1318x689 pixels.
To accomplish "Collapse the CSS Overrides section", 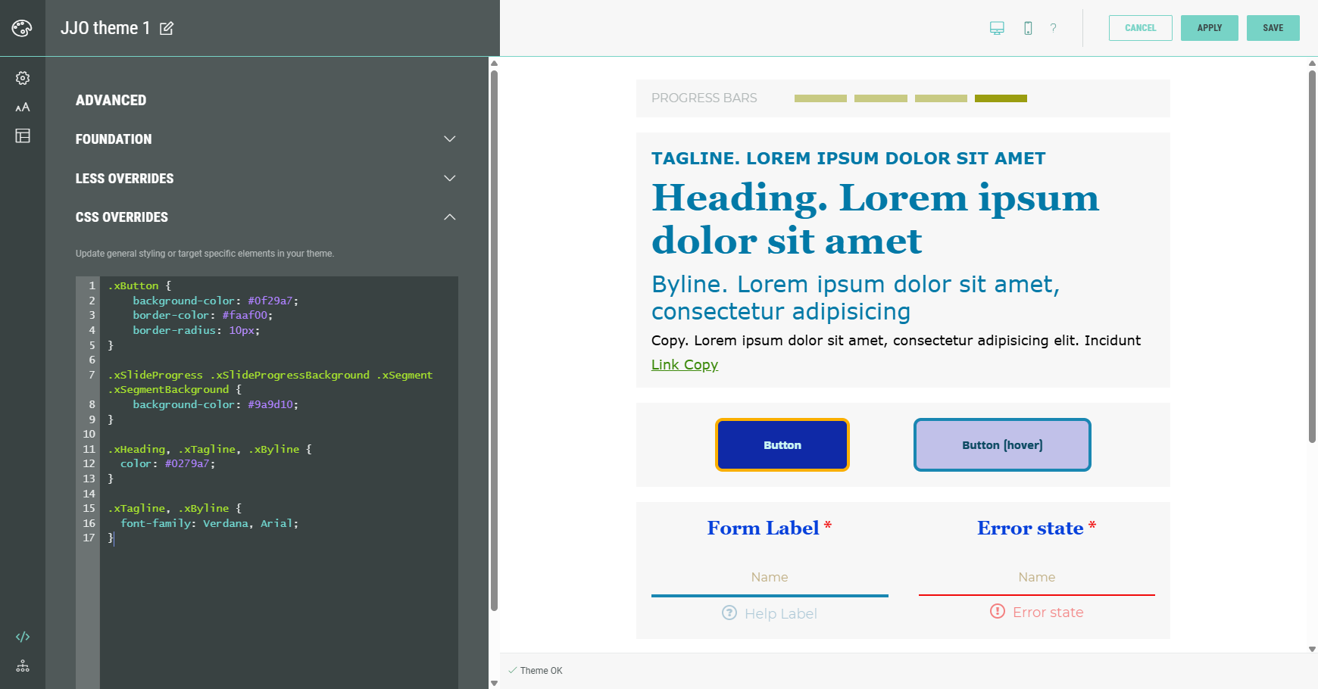I will tap(449, 217).
